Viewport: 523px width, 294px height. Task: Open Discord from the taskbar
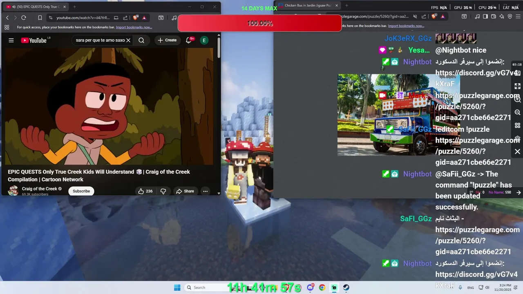pos(310,287)
